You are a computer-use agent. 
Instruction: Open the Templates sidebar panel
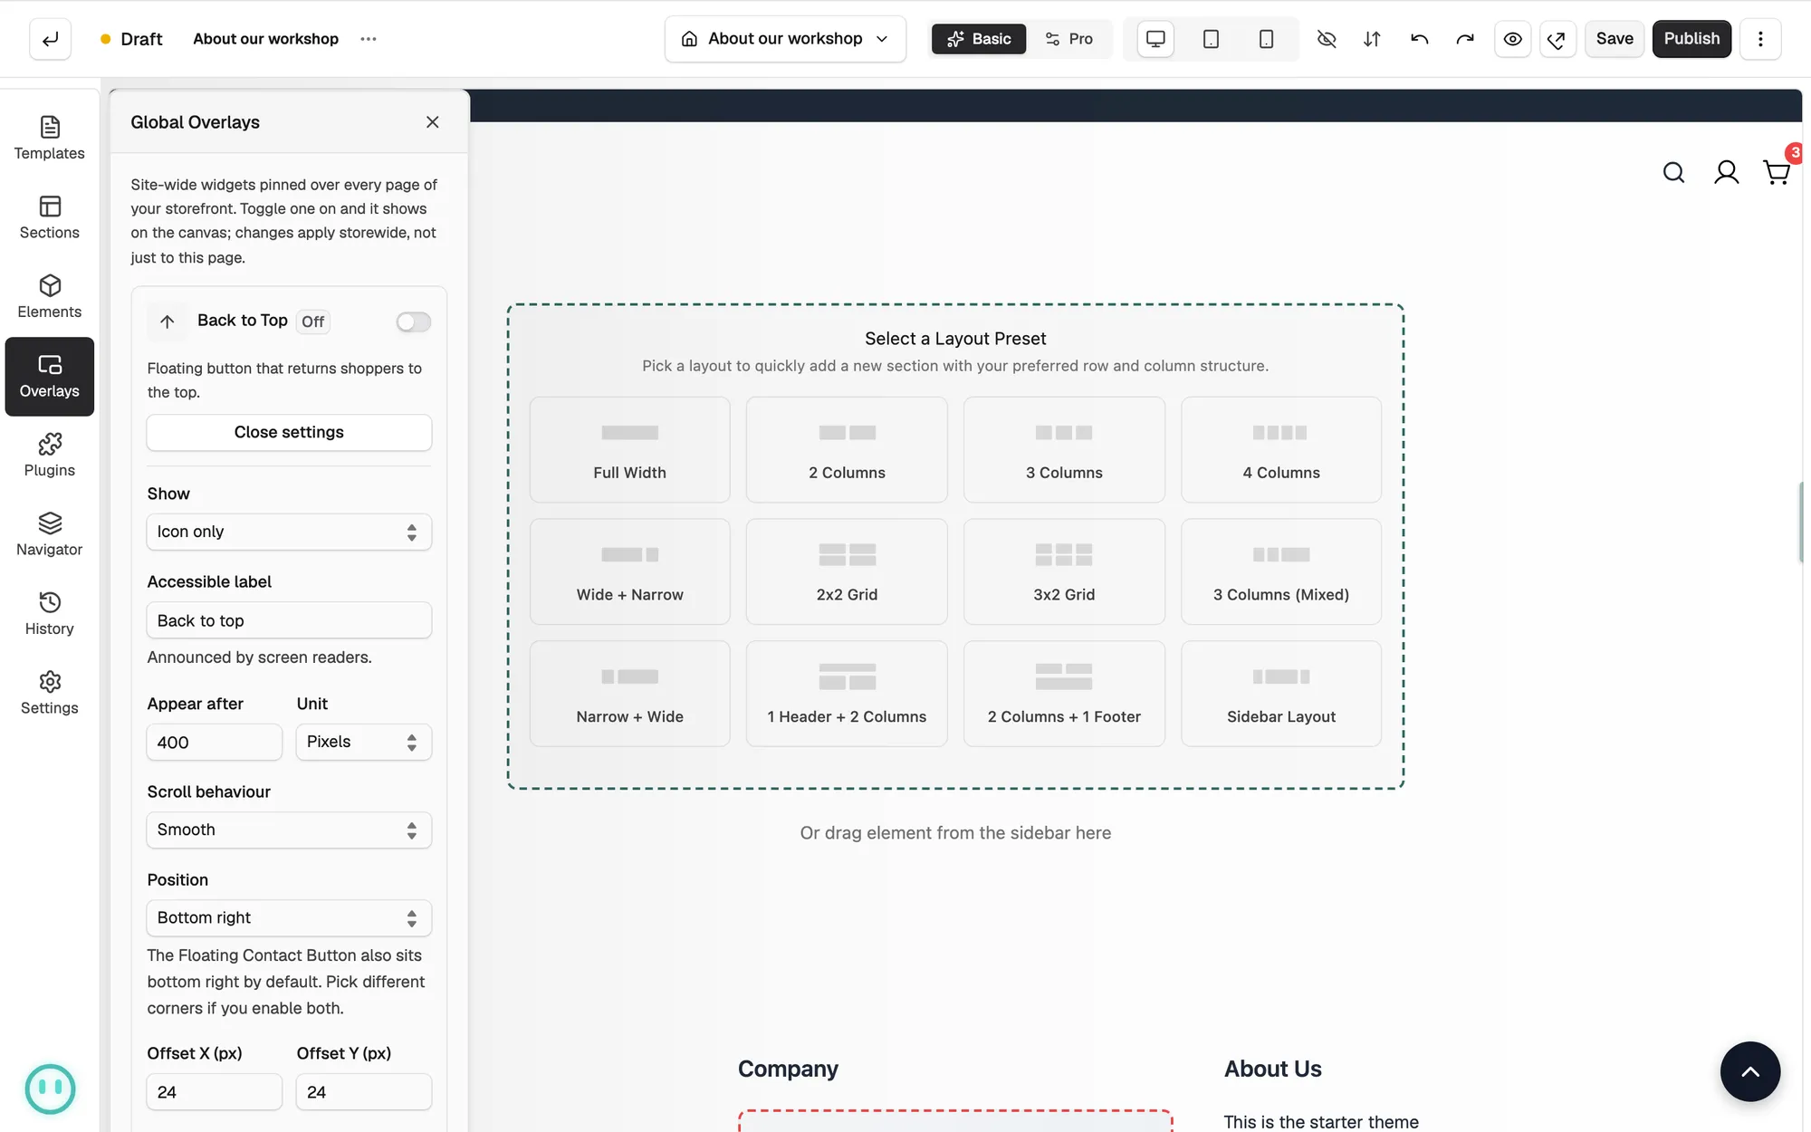point(50,139)
